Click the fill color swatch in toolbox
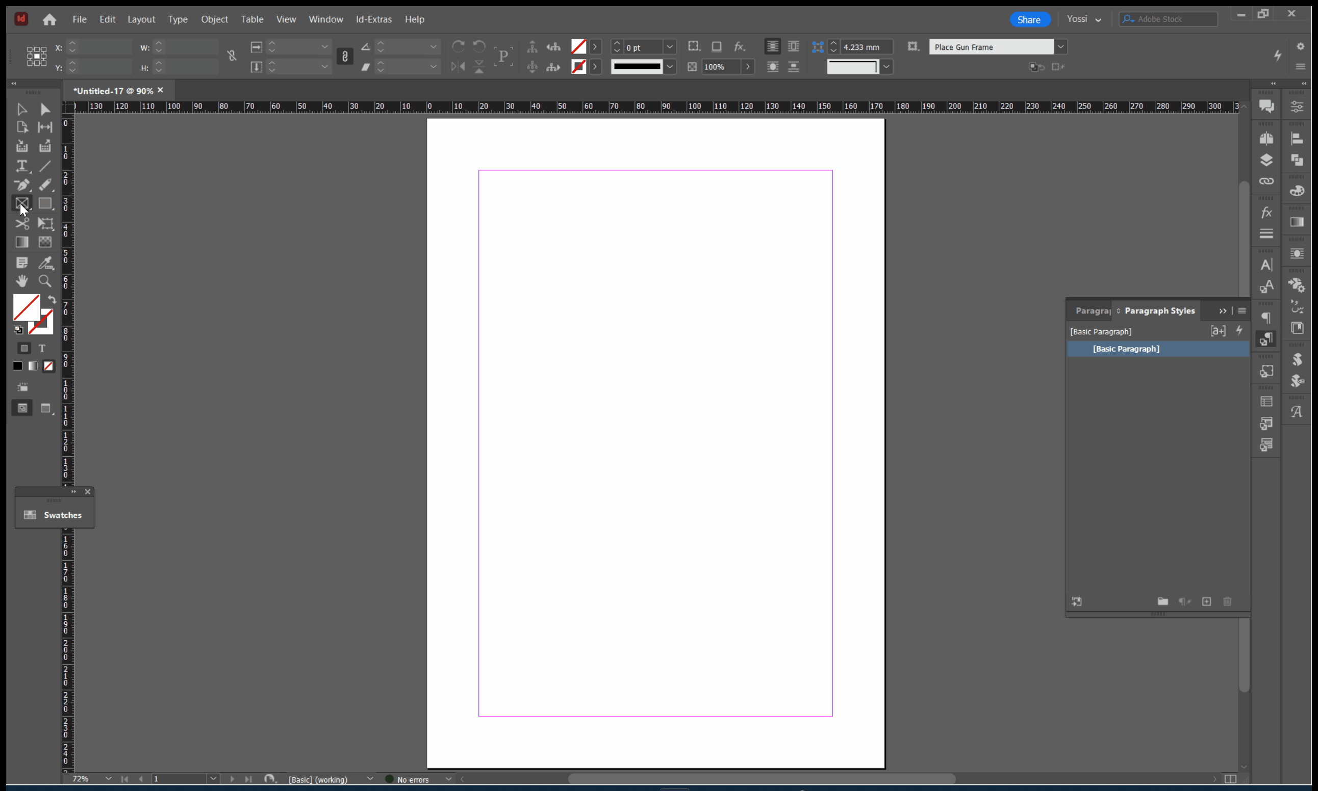Image resolution: width=1318 pixels, height=791 pixels. point(26,306)
